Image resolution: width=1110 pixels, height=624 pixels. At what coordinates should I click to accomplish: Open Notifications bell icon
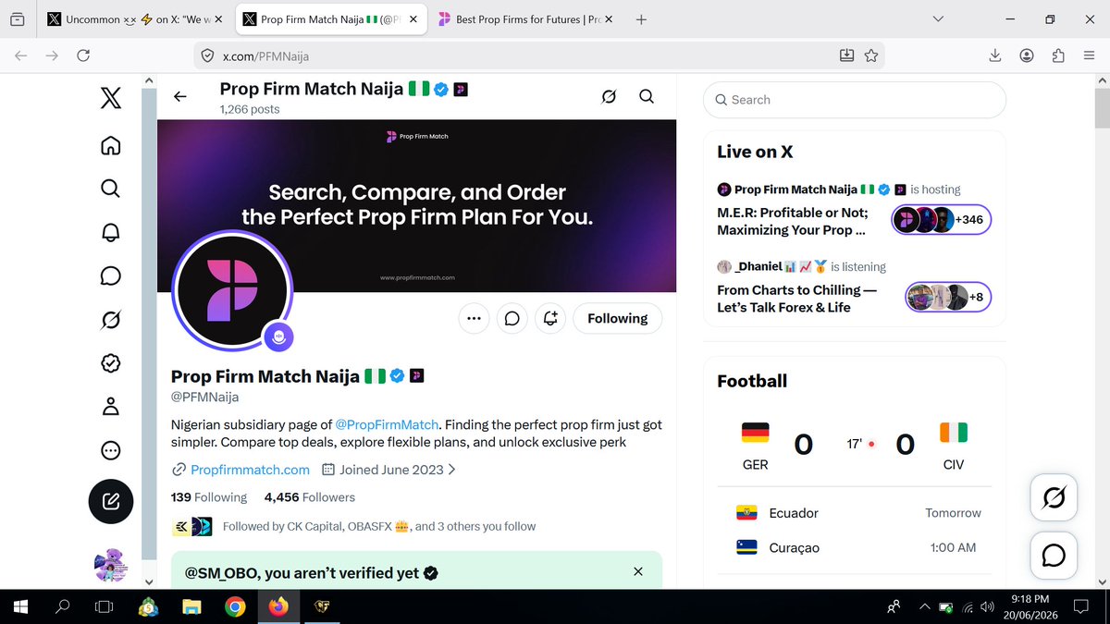[x=110, y=232]
